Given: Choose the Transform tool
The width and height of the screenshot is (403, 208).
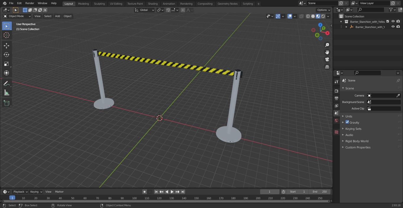Looking at the screenshot, I should click(x=6, y=73).
